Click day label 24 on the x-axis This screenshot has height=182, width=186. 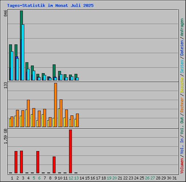tap(136, 178)
